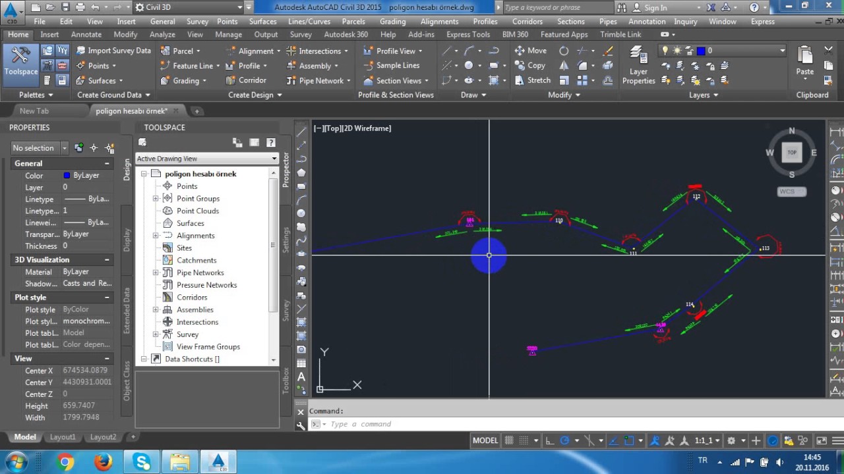The width and height of the screenshot is (844, 474).
Task: Click the Array tool in Modify panel
Action: [582, 80]
